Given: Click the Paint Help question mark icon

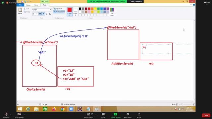Looking at the screenshot, I should coord(194,5).
